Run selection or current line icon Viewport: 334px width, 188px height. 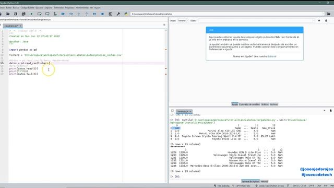click(55, 14)
